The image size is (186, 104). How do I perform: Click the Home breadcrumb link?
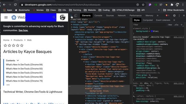(x=6, y=40)
